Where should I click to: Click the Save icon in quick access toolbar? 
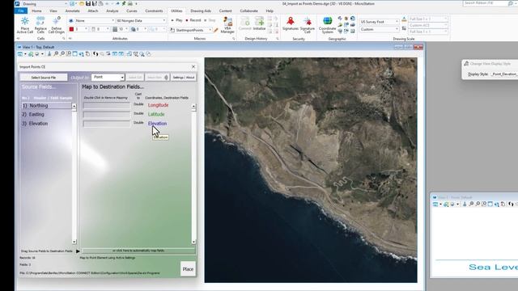point(88,3)
